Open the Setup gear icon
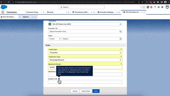Image resolution: width=170 pixels, height=96 pixels. click(159, 7)
